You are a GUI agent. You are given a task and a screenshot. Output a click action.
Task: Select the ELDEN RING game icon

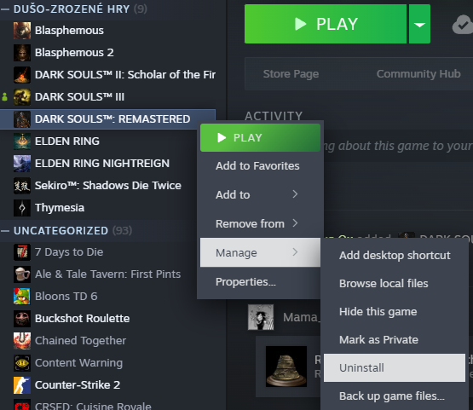[22, 141]
